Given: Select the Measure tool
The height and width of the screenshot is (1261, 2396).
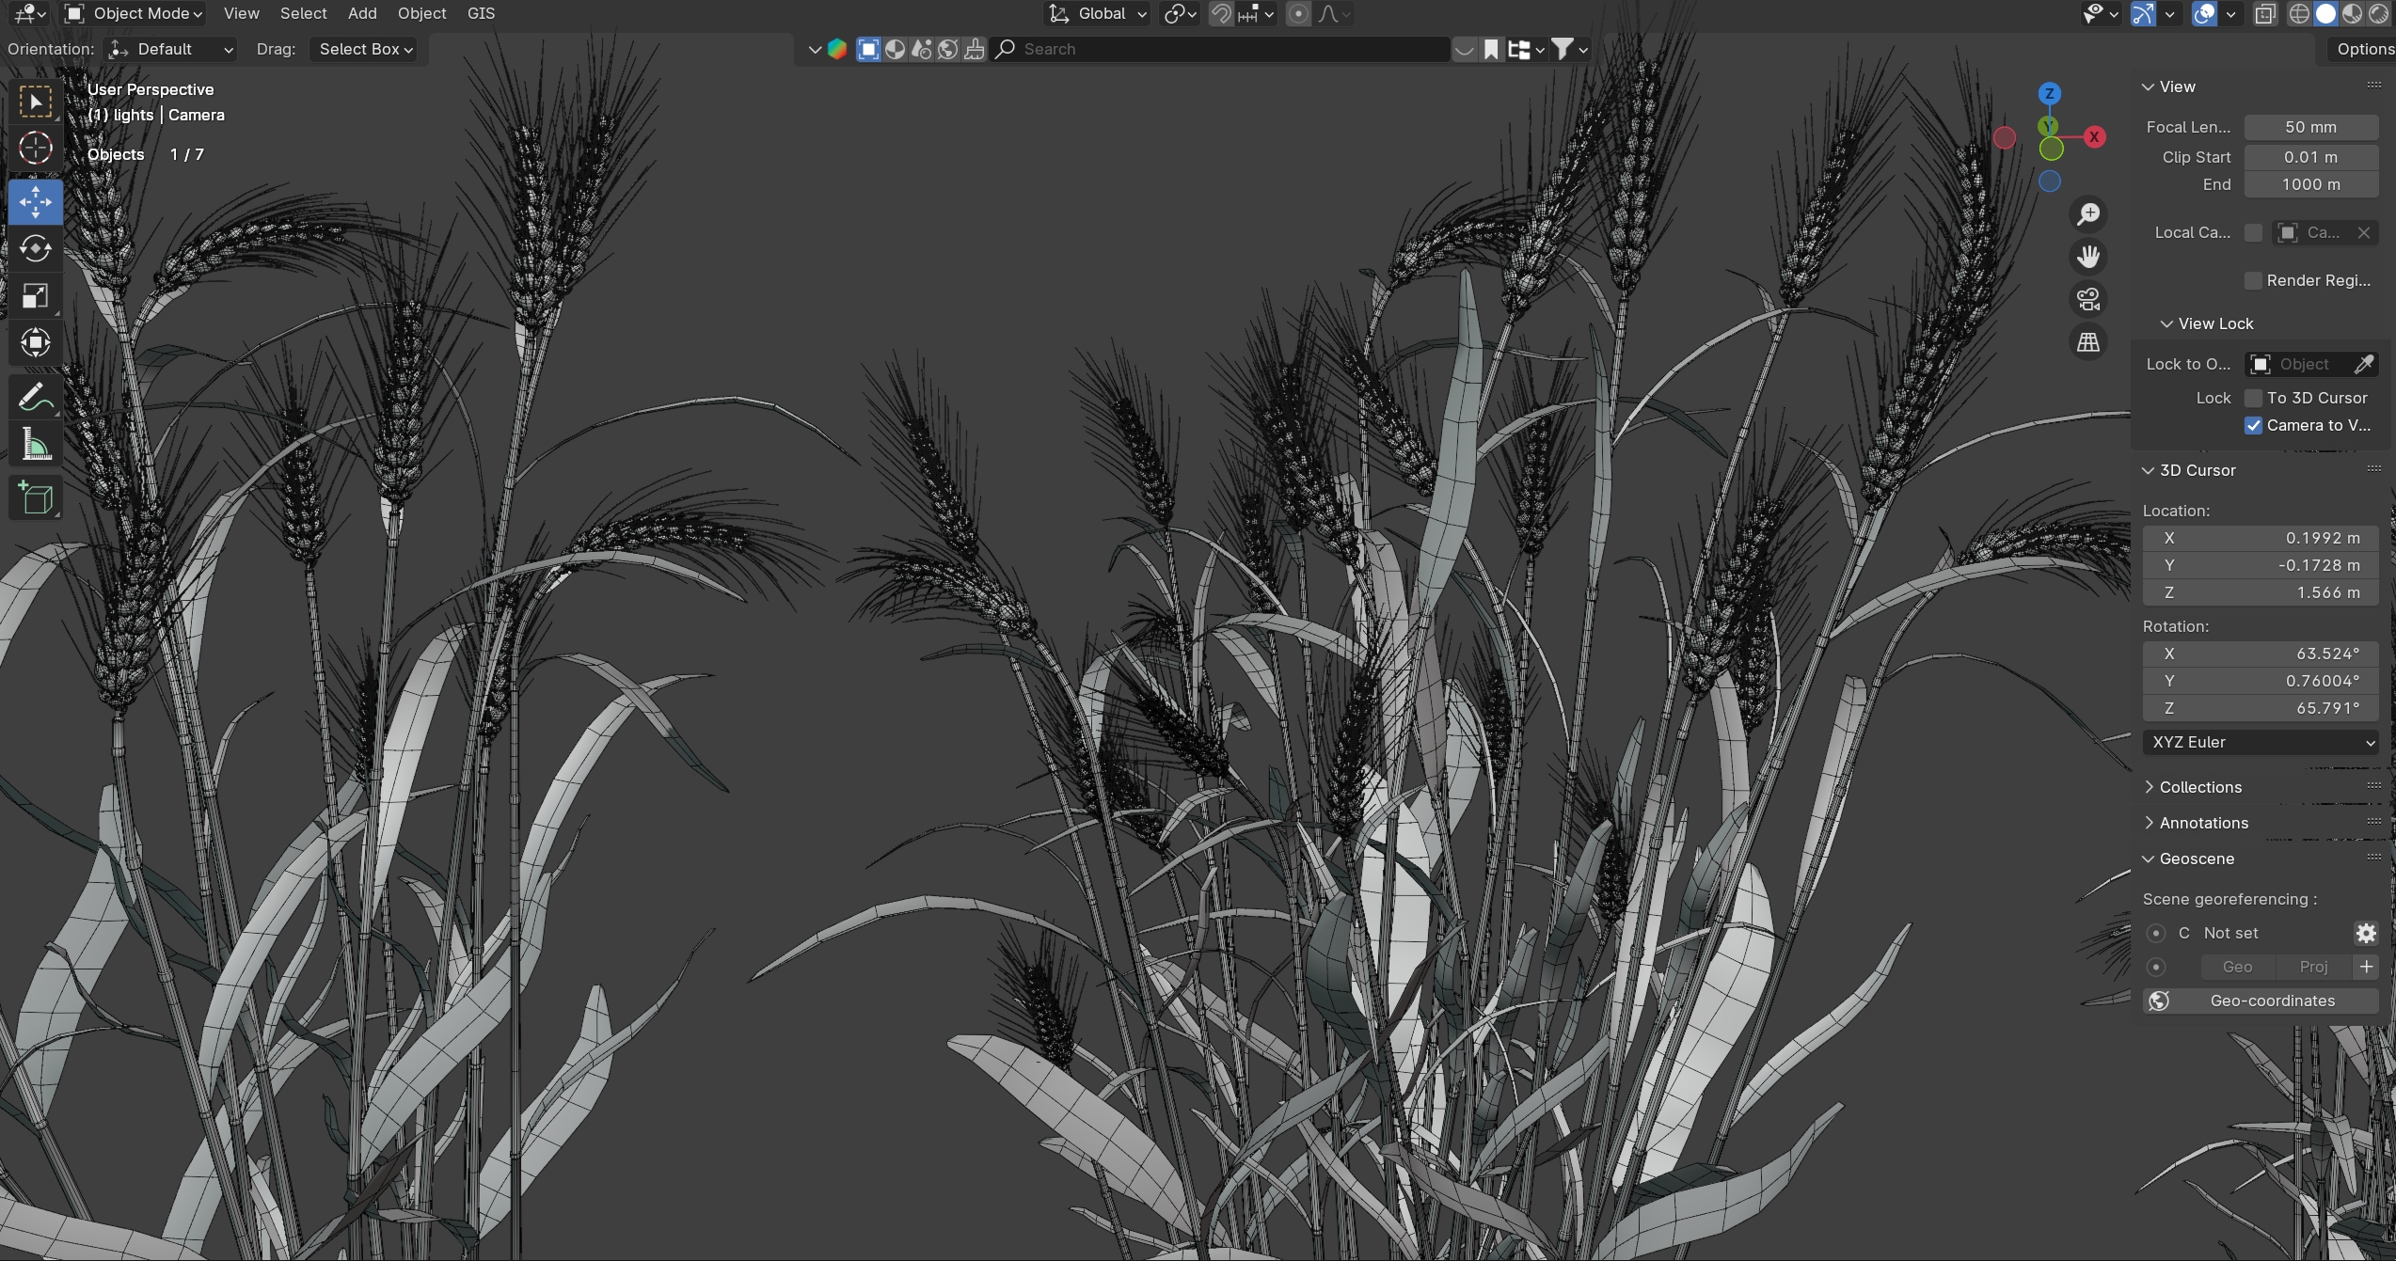Looking at the screenshot, I should pyautogui.click(x=36, y=445).
